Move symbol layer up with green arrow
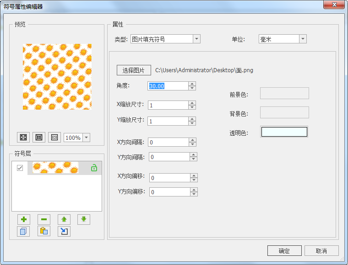This screenshot has height=265, width=348. click(x=64, y=219)
